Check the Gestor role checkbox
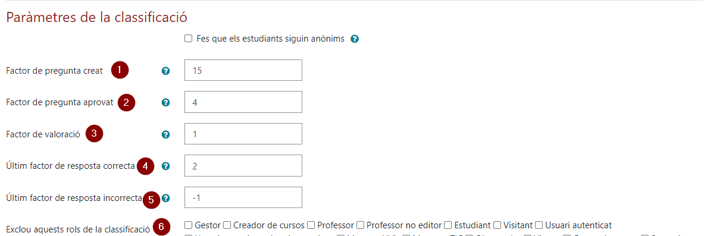This screenshot has height=236, width=704. click(x=189, y=225)
